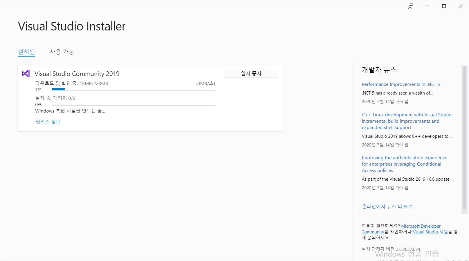This screenshot has width=469, height=261.
Task: Pause installation with 일시 중지 button
Action: (251, 73)
